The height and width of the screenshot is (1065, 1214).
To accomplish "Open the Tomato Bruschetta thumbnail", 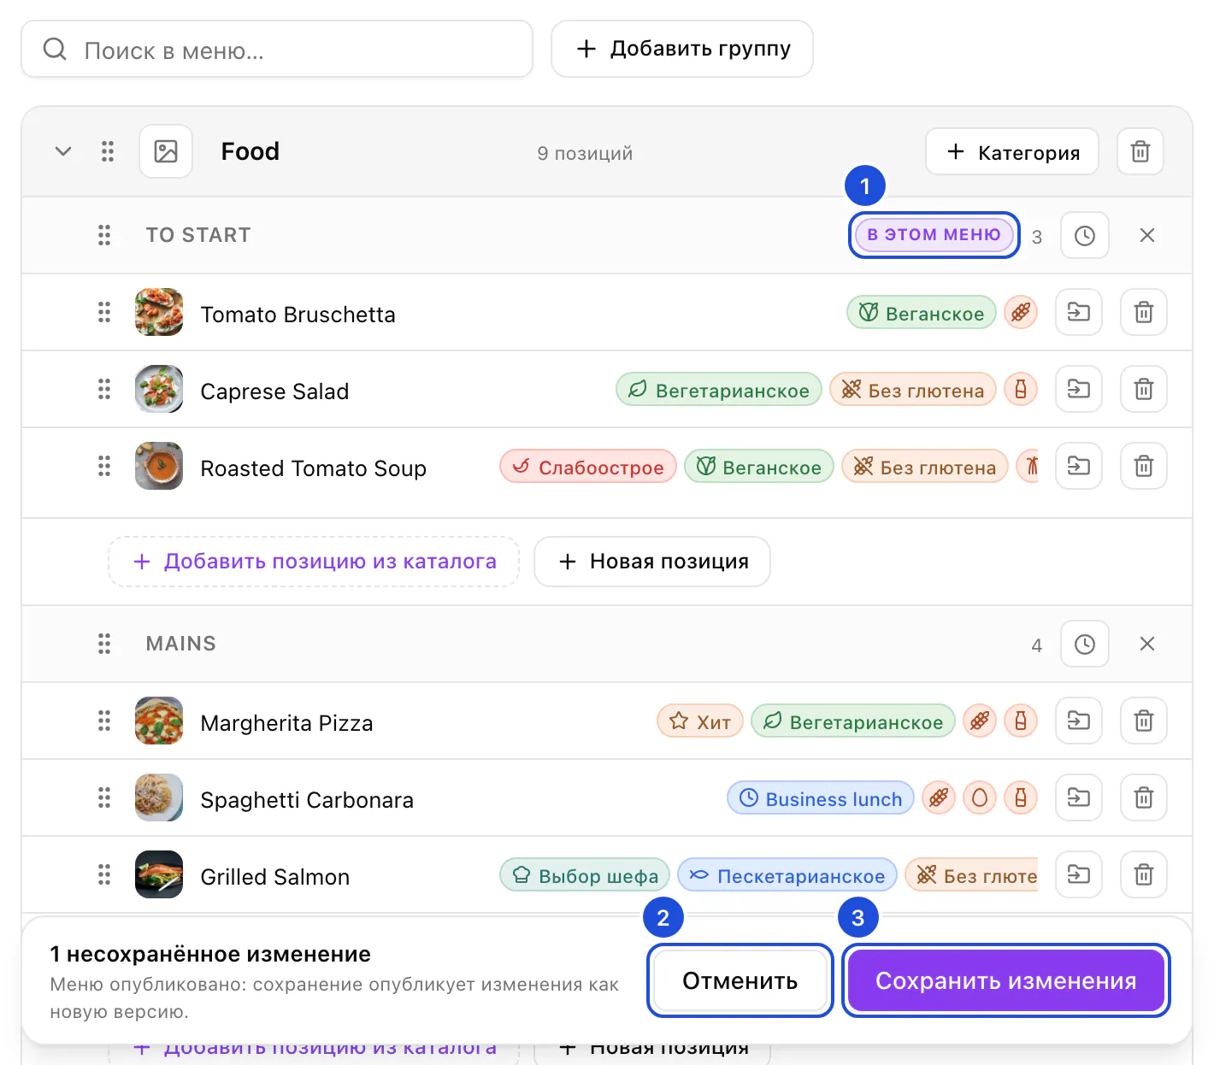I will [159, 313].
